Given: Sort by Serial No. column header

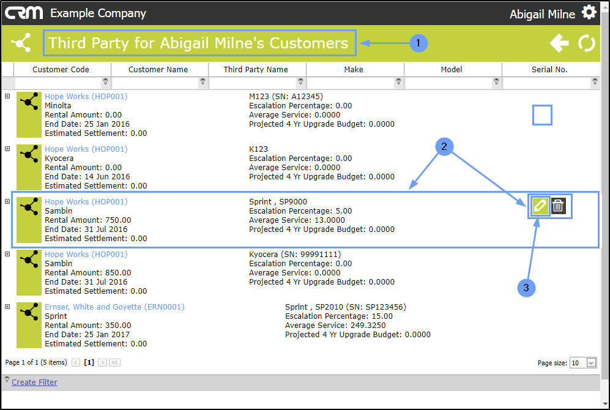Looking at the screenshot, I should 549,69.
